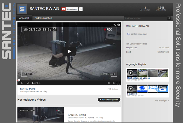
Task: Click the 'Im Kanal suchen' search field
Action: [145, 18]
